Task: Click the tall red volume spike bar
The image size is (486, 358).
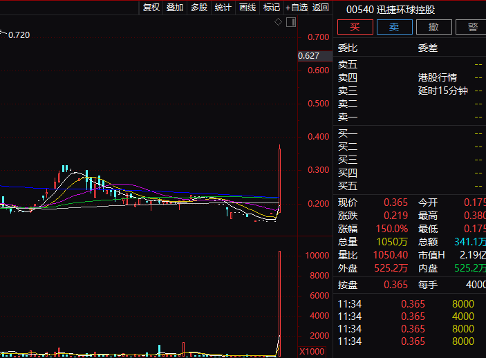Action: (279, 304)
